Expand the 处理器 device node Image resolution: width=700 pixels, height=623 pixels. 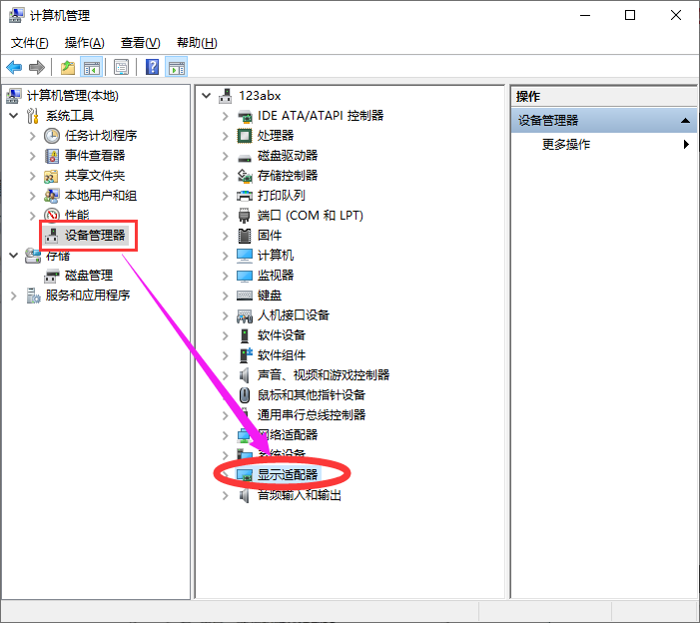[225, 136]
